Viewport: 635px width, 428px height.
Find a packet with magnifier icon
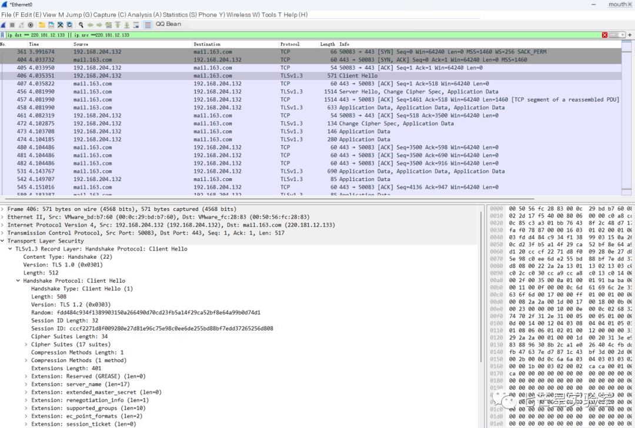(x=81, y=25)
